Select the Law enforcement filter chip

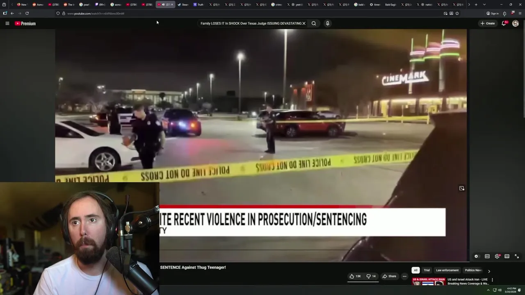tap(447, 270)
